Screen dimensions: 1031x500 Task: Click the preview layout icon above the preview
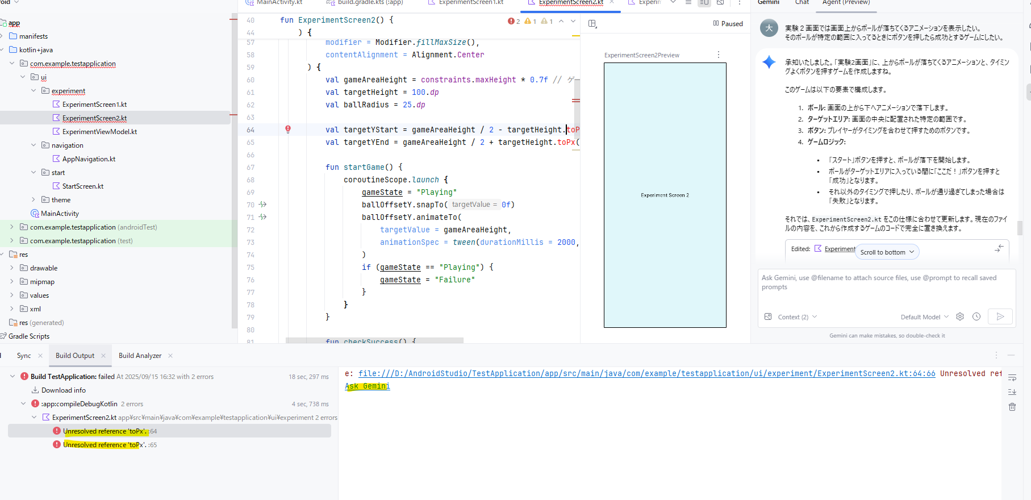592,24
